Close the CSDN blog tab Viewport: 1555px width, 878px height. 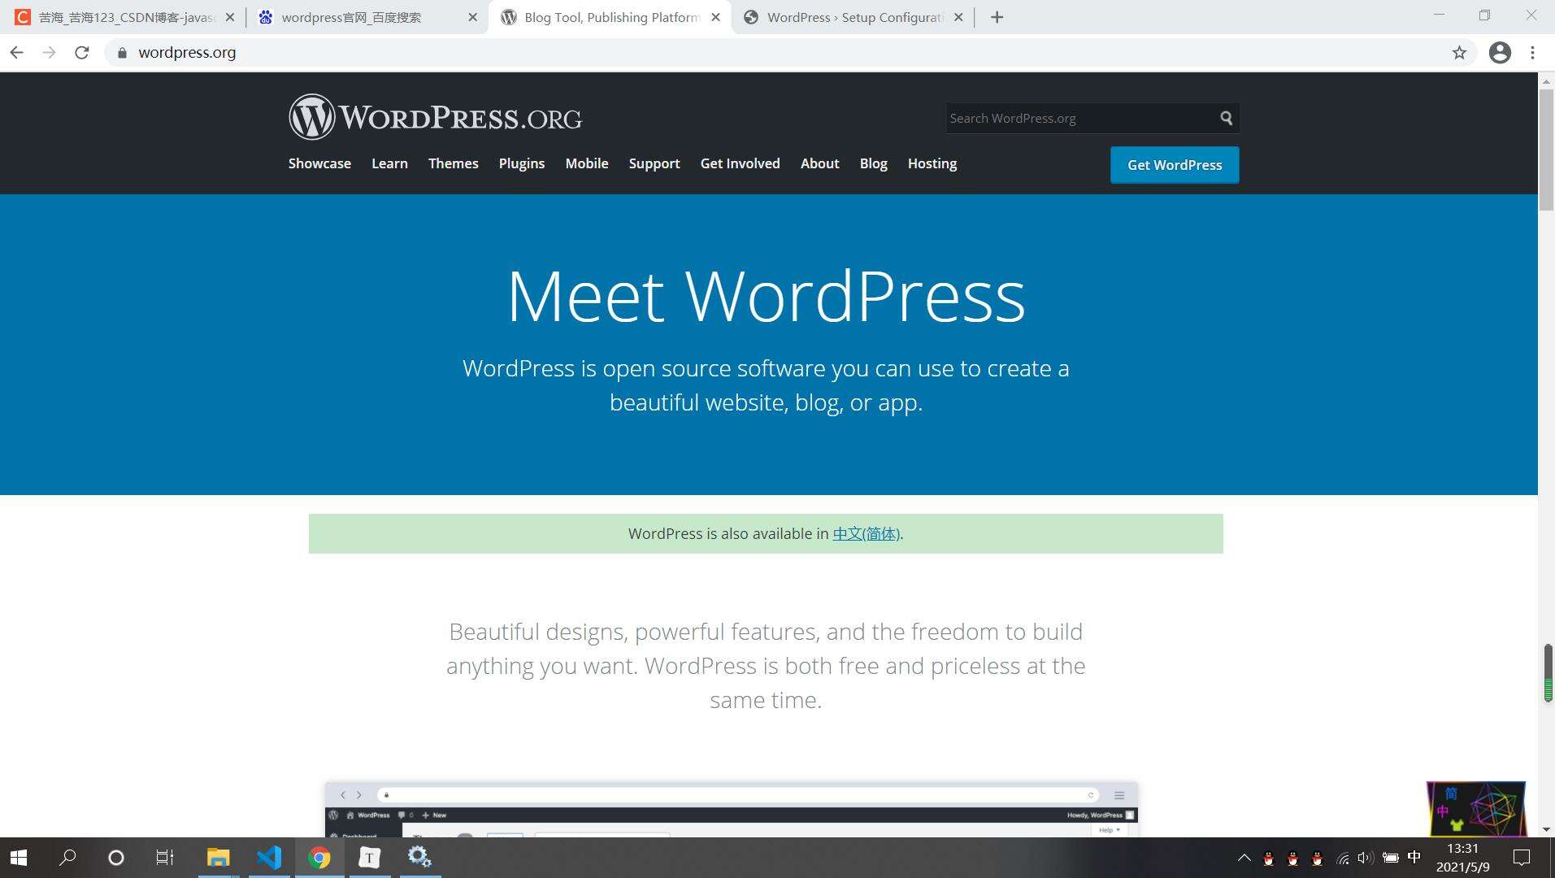229,17
